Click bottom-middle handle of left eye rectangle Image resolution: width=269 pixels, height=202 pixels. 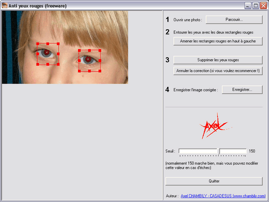[48, 64]
